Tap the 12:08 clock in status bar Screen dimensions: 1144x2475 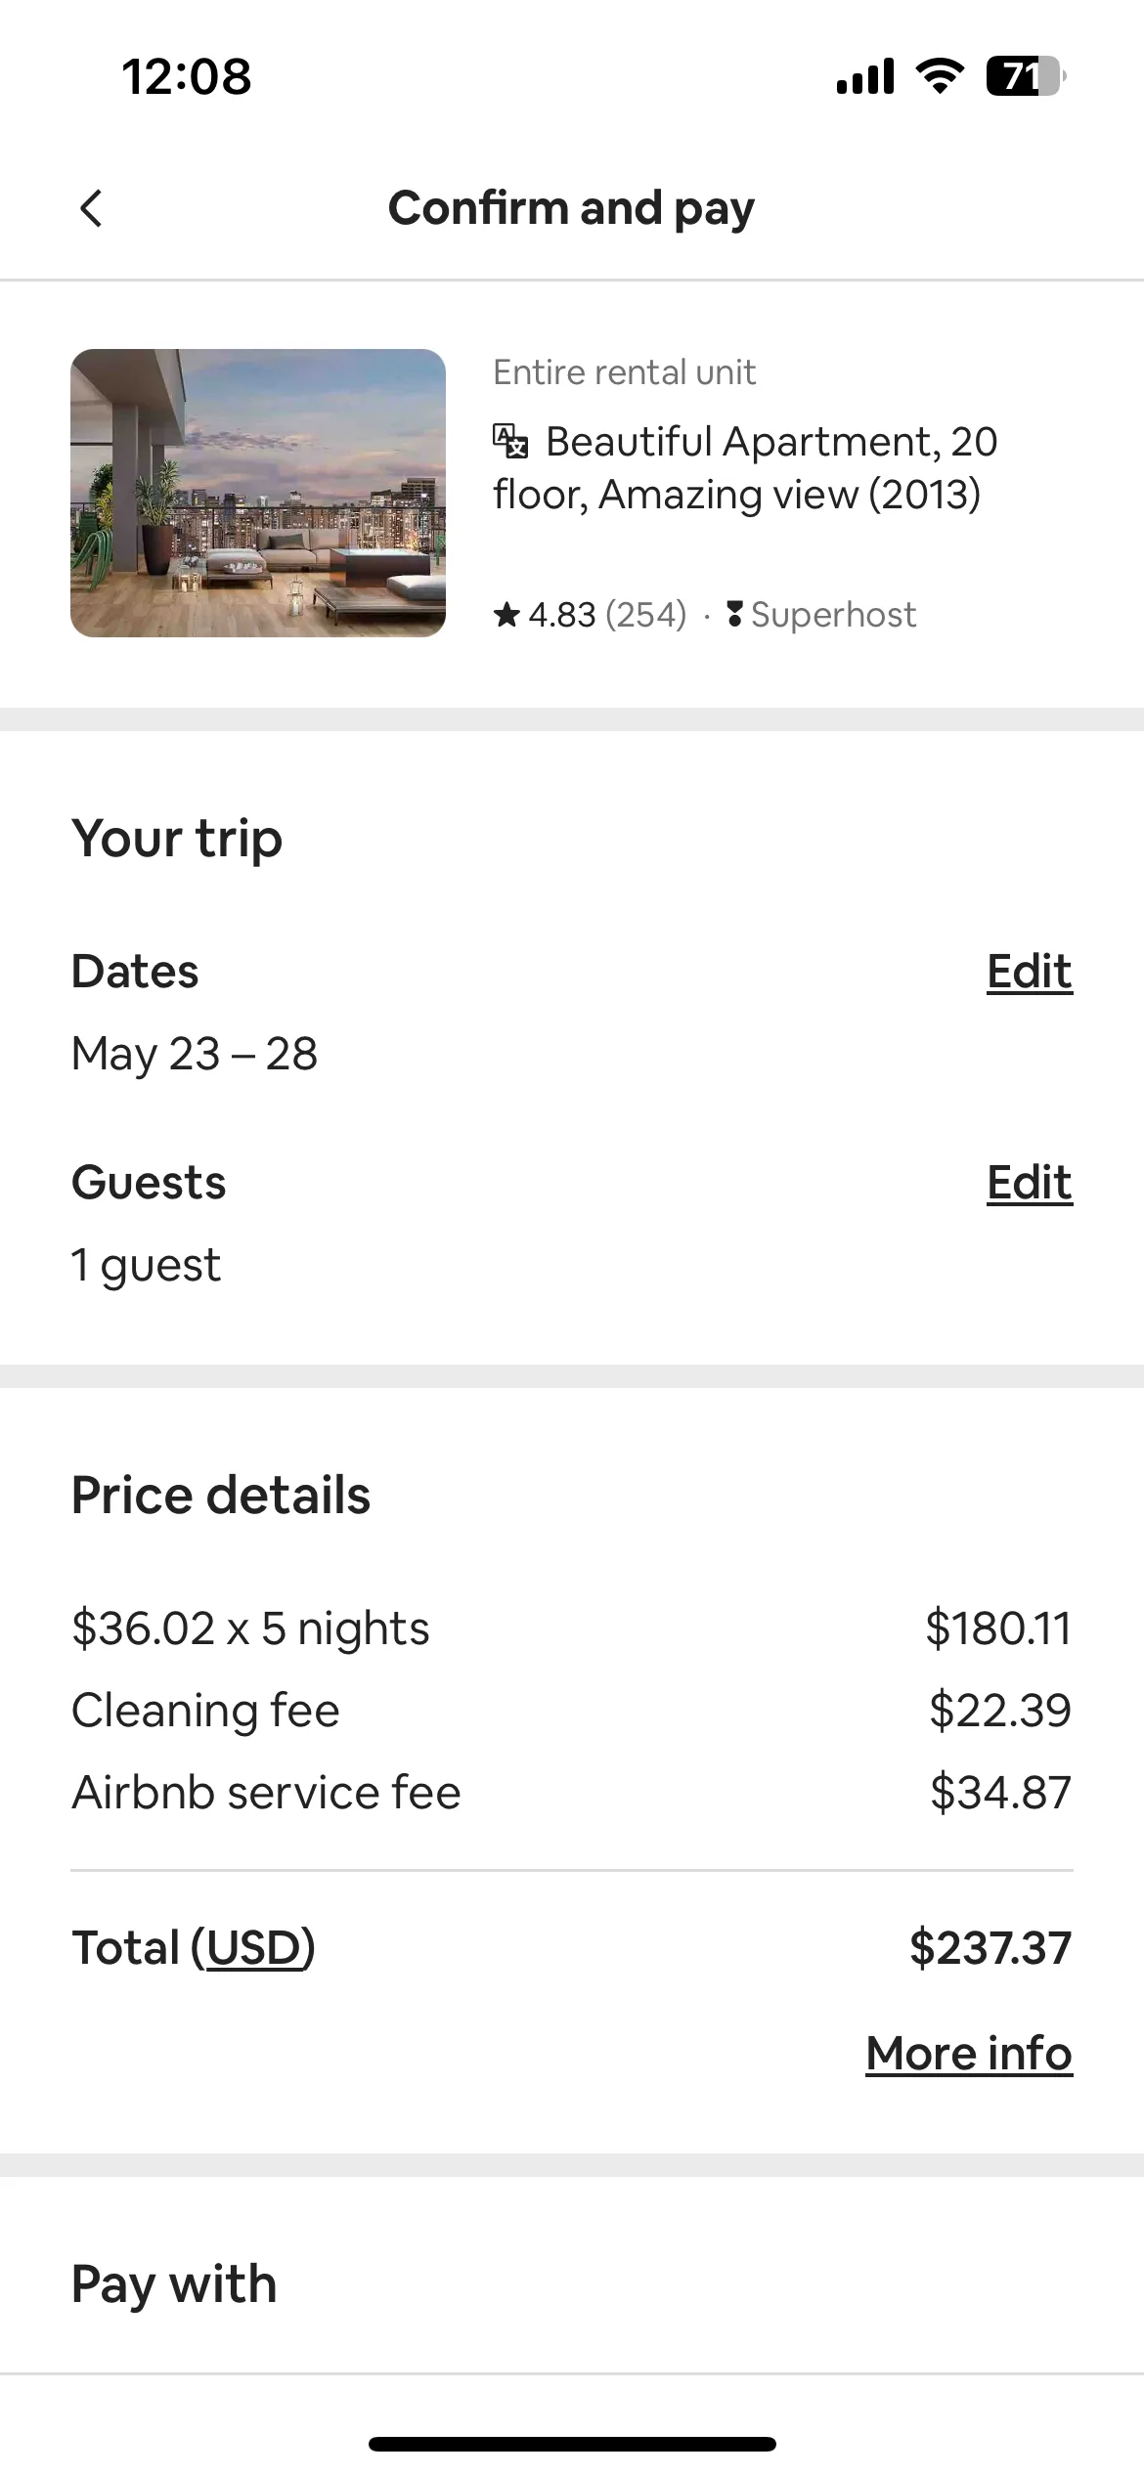click(x=187, y=76)
